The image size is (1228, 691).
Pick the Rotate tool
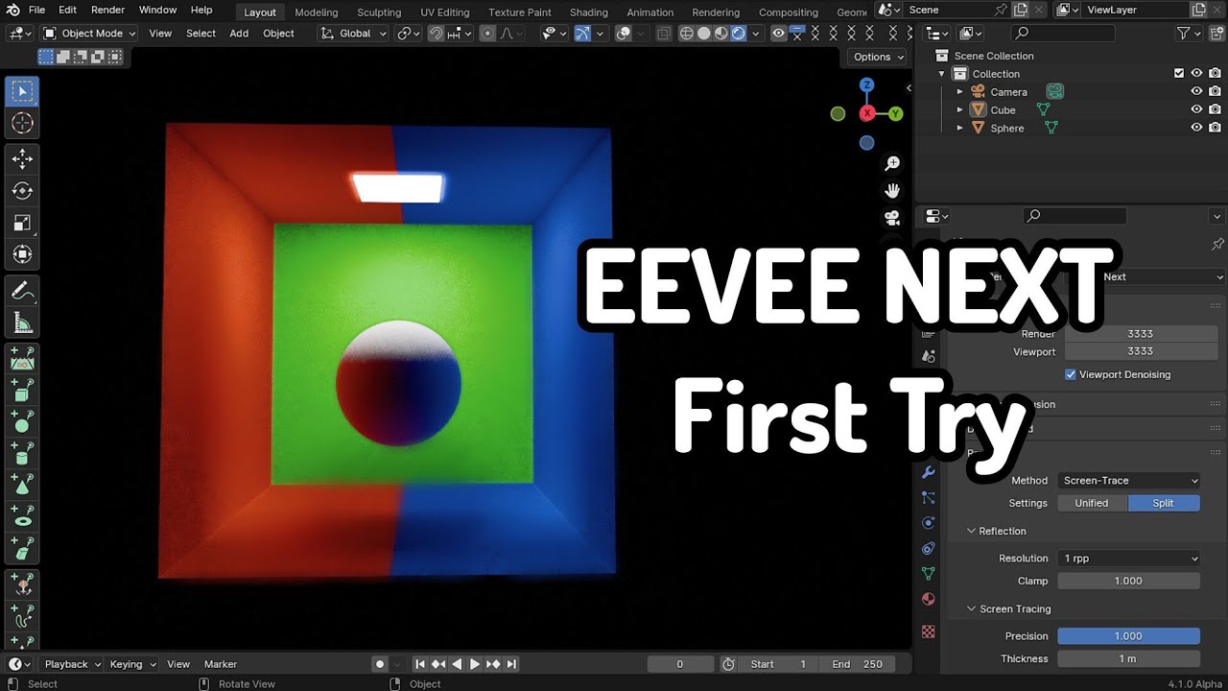(x=22, y=190)
